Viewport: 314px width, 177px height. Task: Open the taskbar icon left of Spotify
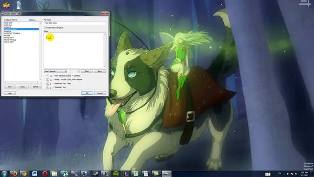(105, 174)
